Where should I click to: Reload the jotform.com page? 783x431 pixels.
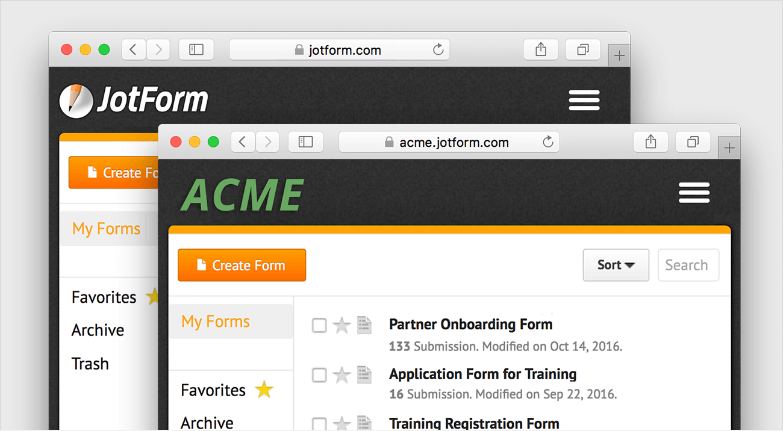438,49
